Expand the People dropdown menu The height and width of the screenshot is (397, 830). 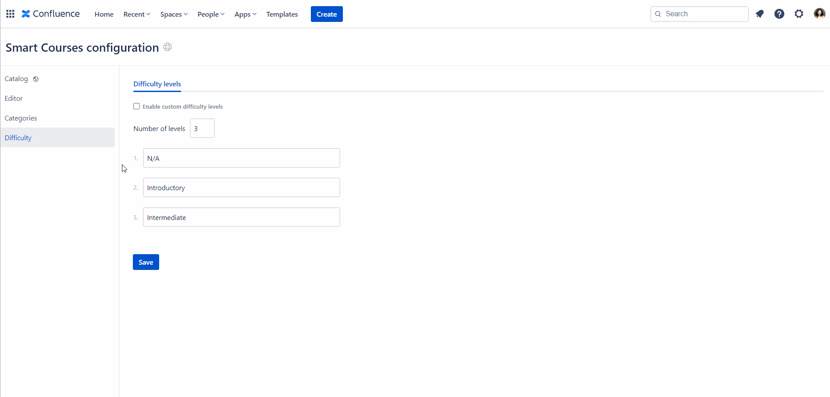211,14
